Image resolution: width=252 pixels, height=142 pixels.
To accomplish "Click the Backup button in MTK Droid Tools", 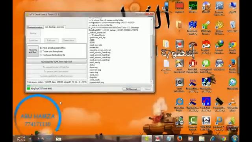I will pos(33,33).
